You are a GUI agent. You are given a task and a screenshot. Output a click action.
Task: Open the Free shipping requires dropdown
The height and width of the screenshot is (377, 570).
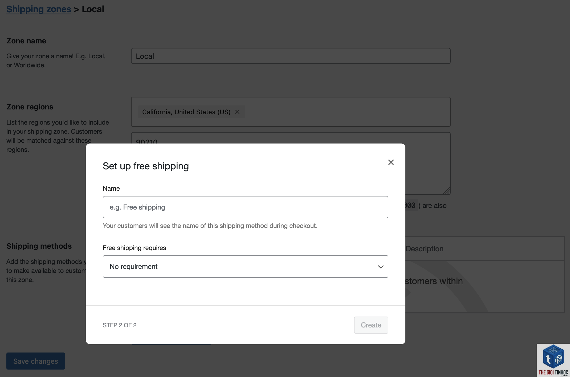245,267
